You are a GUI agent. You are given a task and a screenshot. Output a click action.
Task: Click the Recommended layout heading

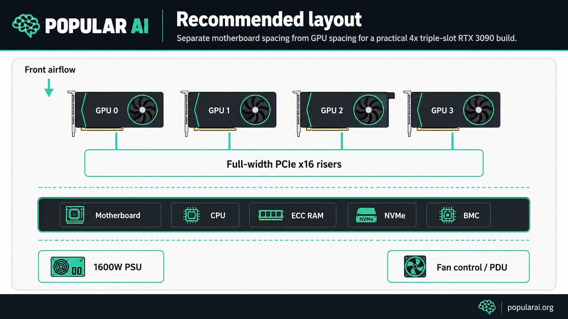tap(269, 19)
